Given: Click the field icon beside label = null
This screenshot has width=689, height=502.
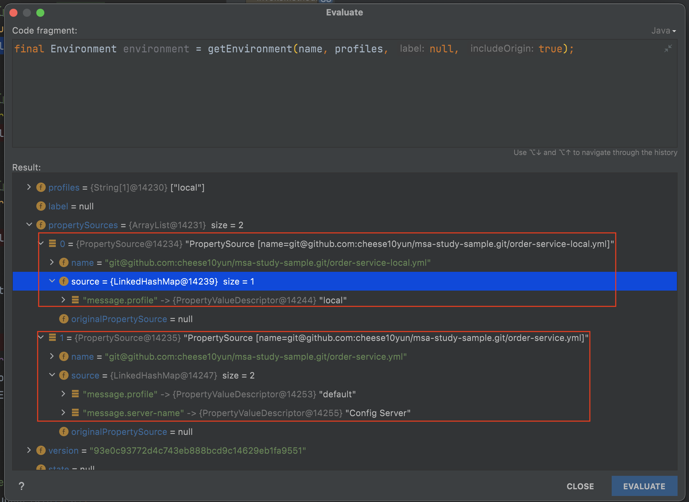Looking at the screenshot, I should click(41, 206).
